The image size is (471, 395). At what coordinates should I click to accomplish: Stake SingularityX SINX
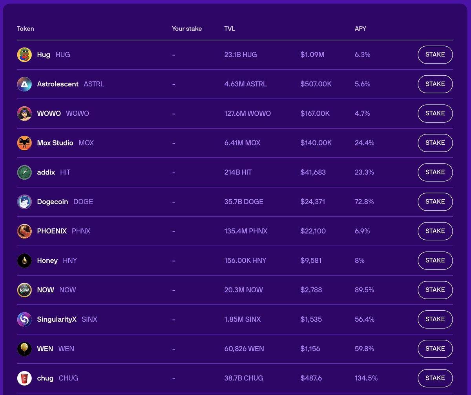[435, 319]
